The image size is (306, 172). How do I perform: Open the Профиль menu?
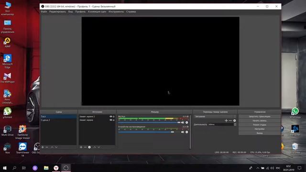pyautogui.click(x=80, y=11)
